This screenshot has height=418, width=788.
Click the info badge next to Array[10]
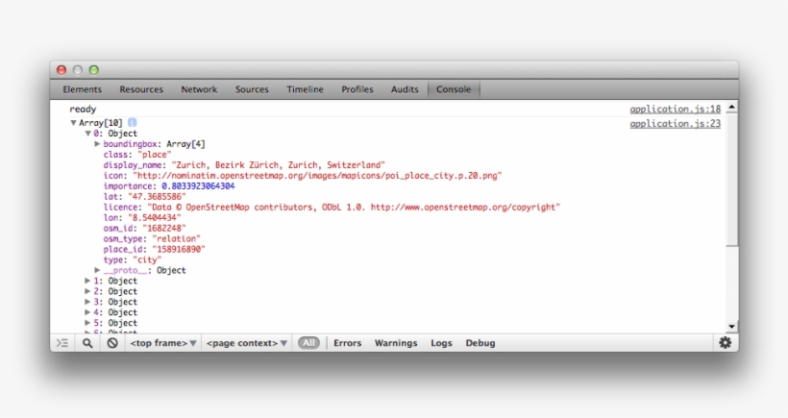pyautogui.click(x=132, y=123)
